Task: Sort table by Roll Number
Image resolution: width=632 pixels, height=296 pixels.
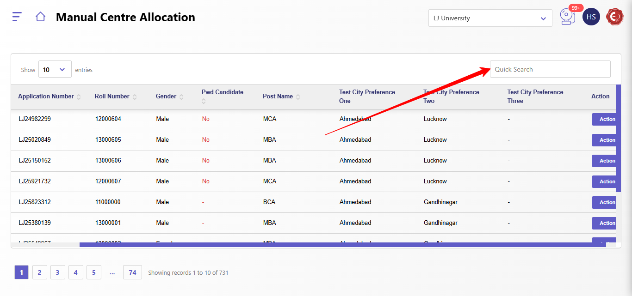Action: coord(135,97)
